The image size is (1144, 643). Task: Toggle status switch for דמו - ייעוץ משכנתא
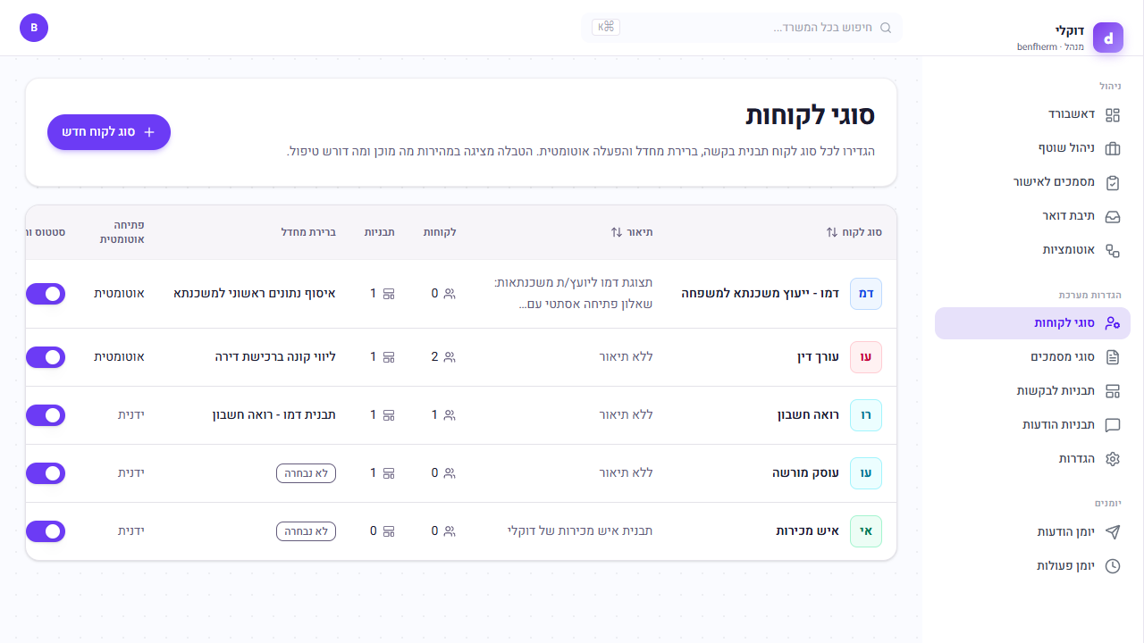(x=46, y=294)
